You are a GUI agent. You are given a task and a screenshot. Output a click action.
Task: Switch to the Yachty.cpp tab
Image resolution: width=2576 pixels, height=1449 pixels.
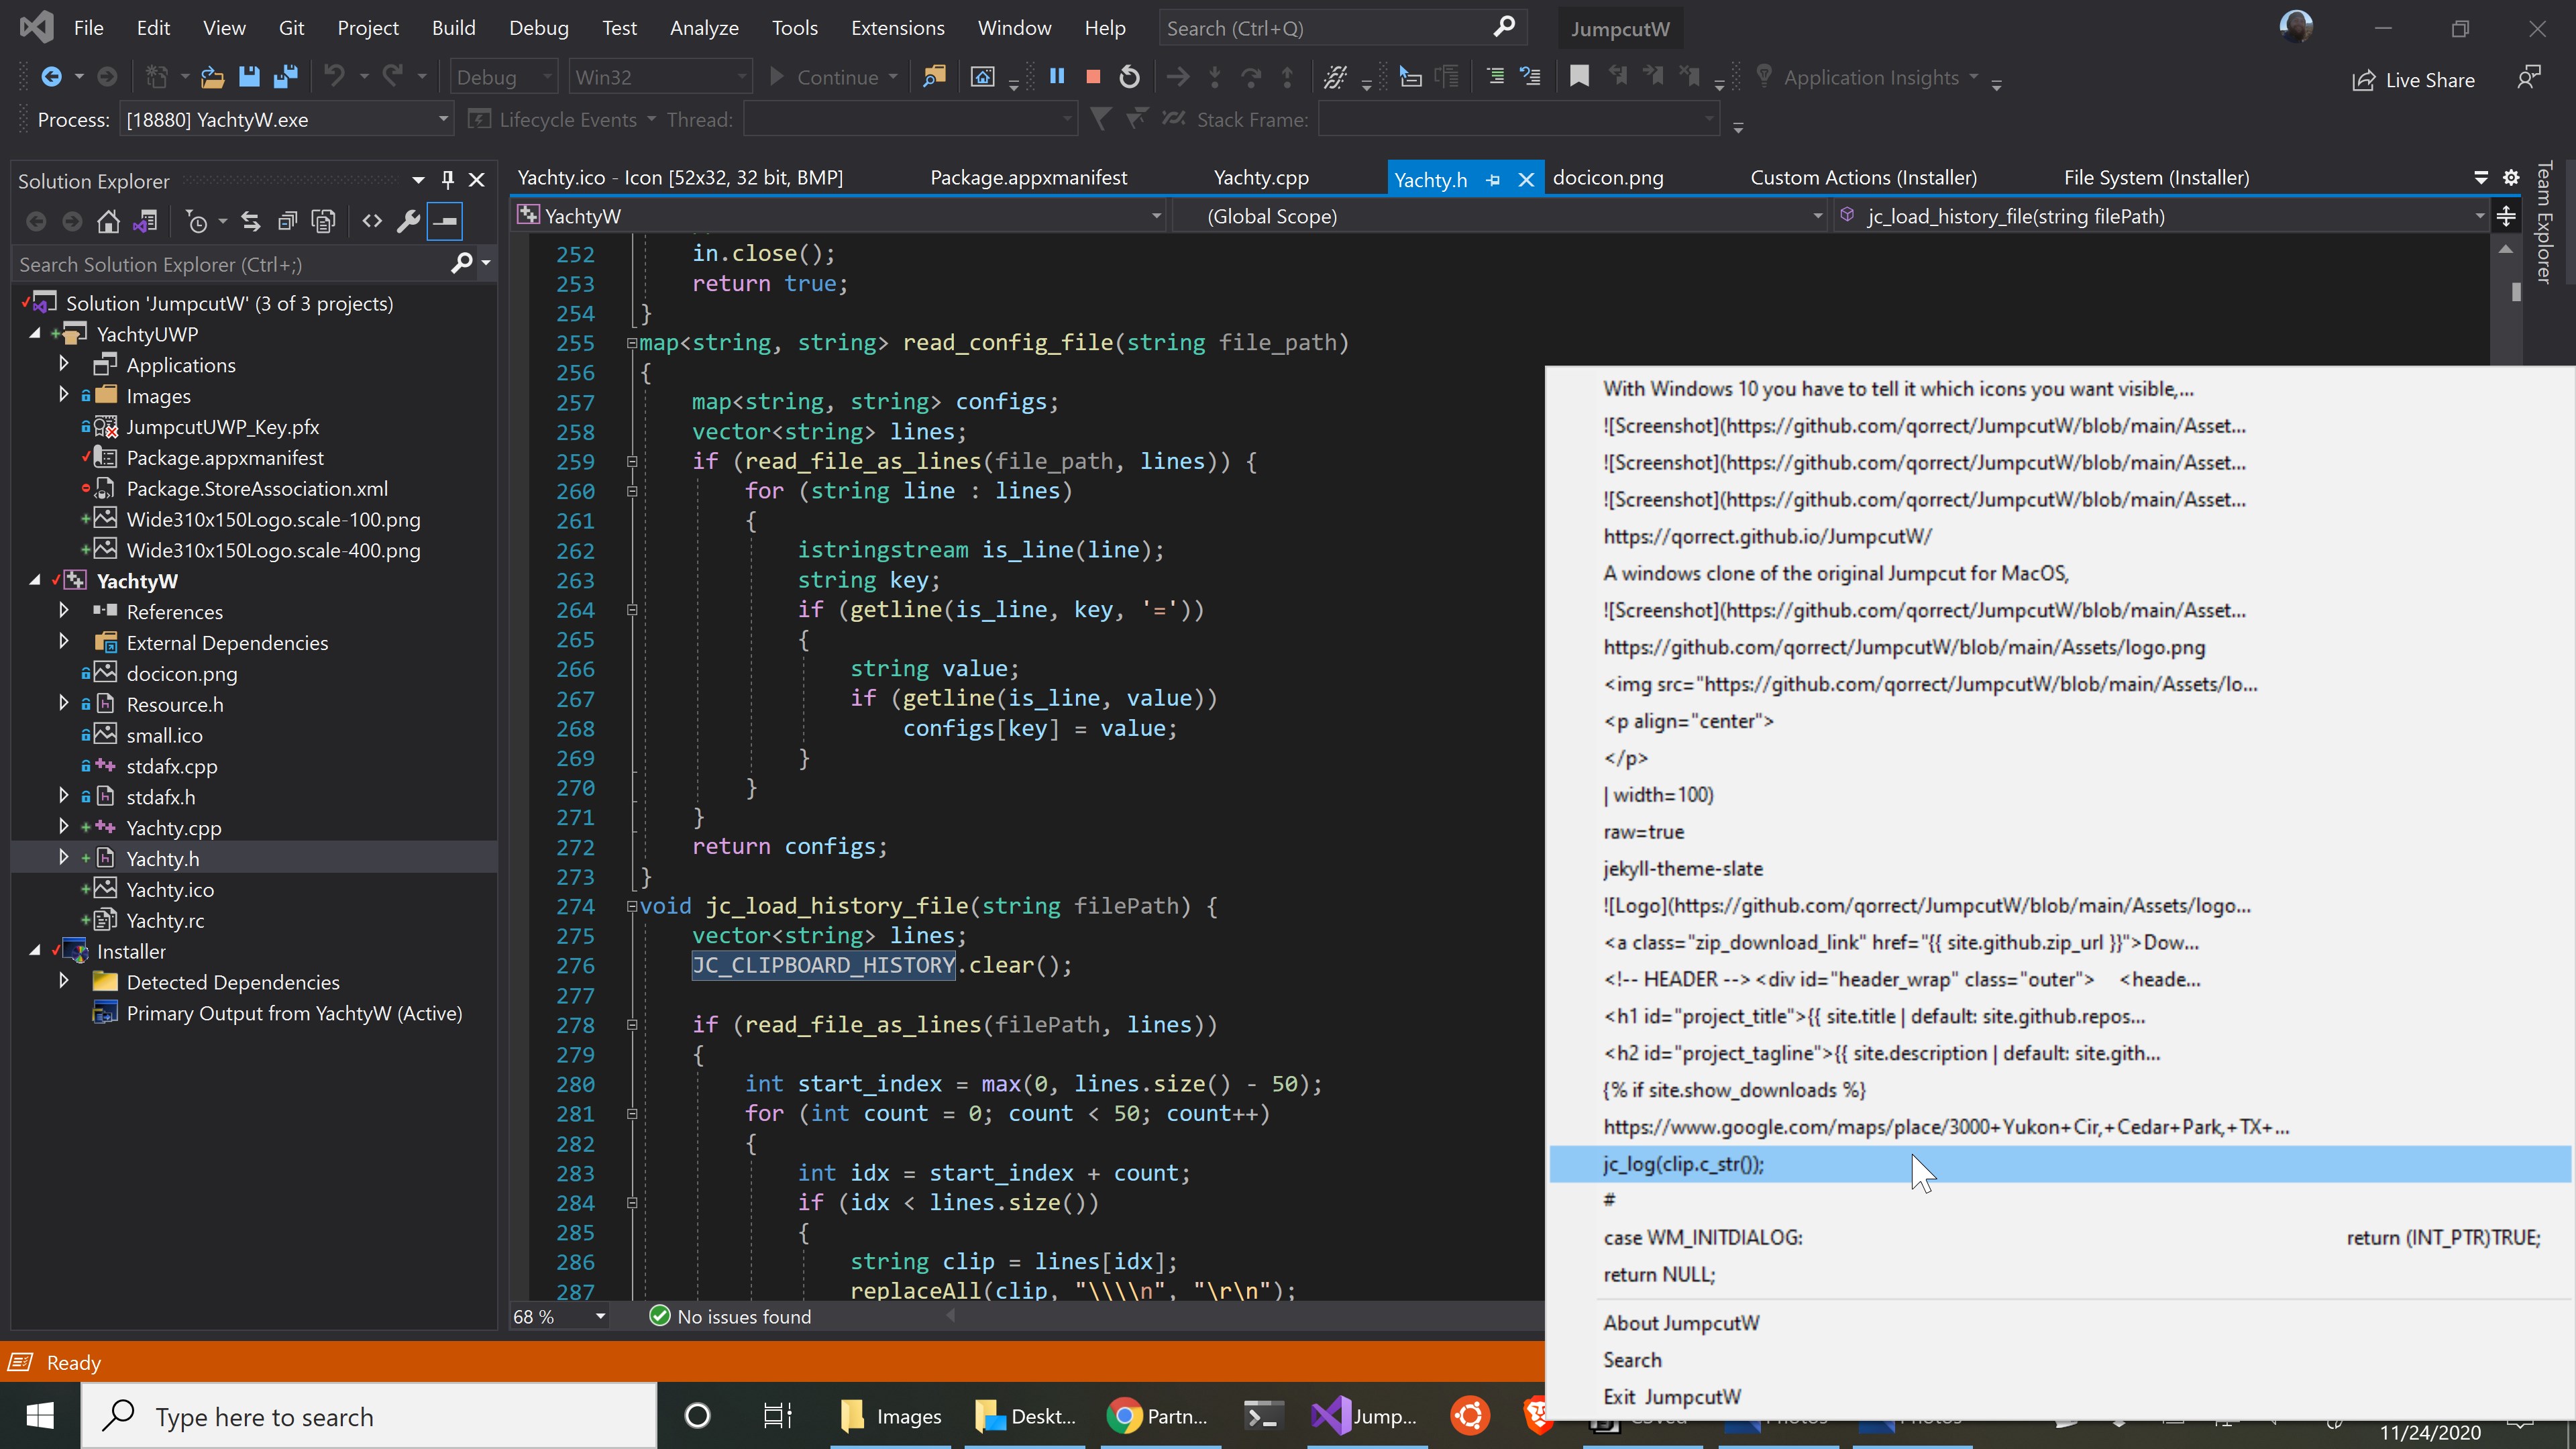1260,178
